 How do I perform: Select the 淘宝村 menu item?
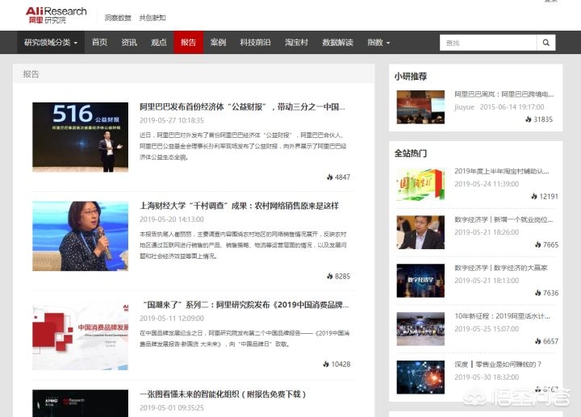pos(296,43)
